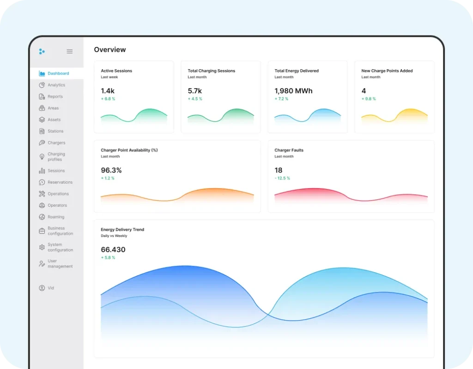Open Analytics from the sidebar
473x369 pixels.
55,85
